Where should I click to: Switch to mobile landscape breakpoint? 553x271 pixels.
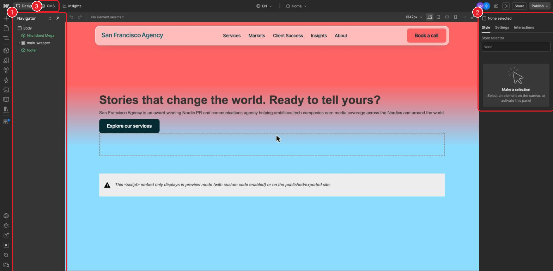point(447,17)
